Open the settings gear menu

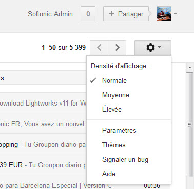pyautogui.click(x=153, y=47)
